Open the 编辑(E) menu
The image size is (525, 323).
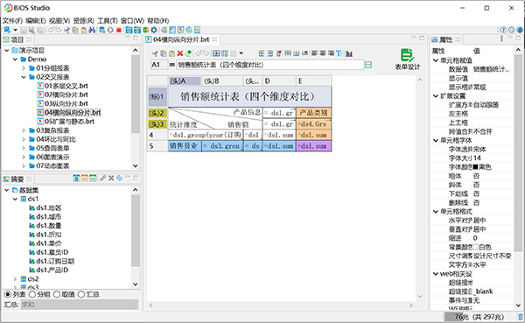[36, 21]
